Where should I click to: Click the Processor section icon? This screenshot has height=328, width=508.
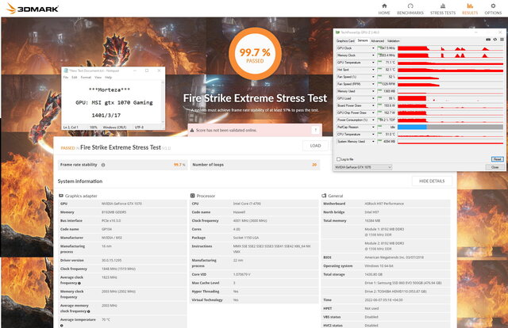pyautogui.click(x=192, y=196)
